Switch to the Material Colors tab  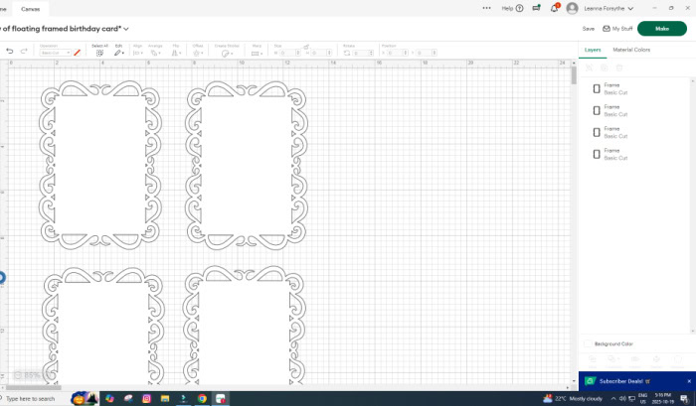point(631,50)
